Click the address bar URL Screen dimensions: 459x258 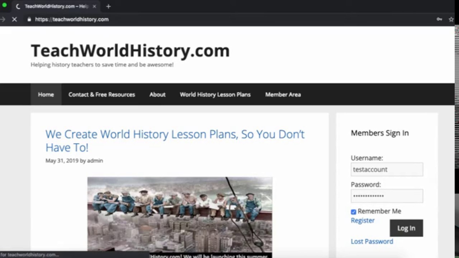tap(72, 19)
